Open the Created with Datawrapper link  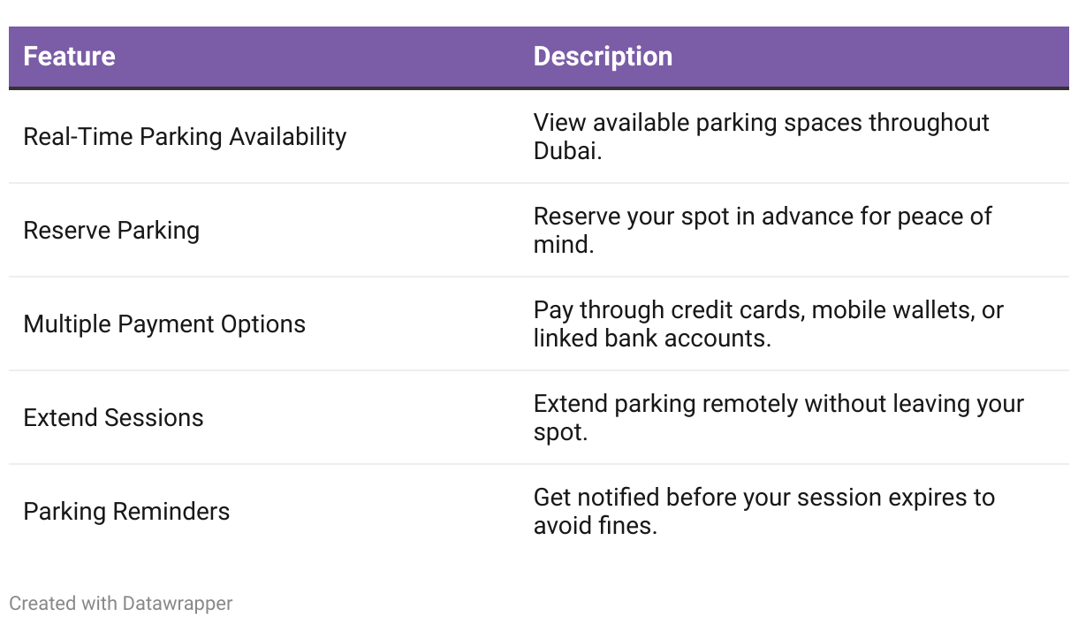[121, 604]
